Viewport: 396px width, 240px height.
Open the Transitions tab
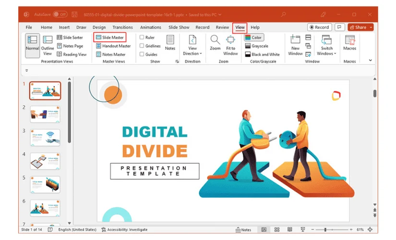(x=122, y=27)
